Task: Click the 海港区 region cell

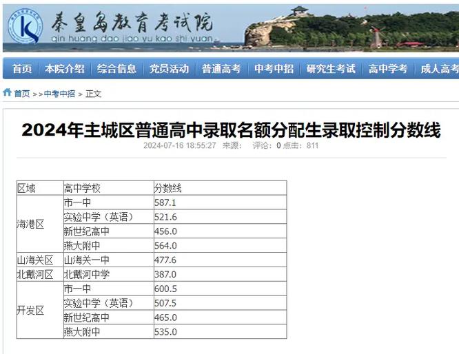Action: pos(40,224)
